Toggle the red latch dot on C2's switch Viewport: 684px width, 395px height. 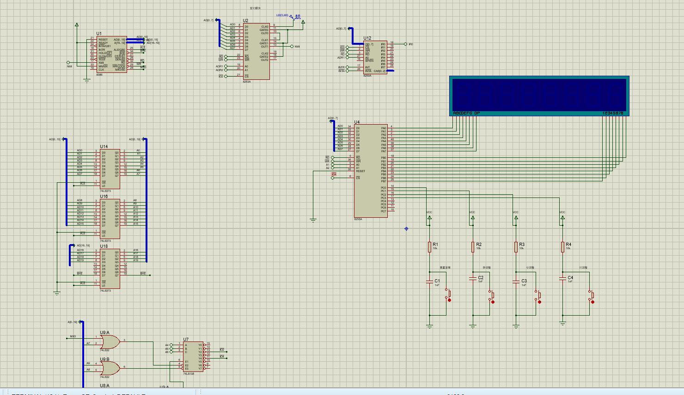493,302
